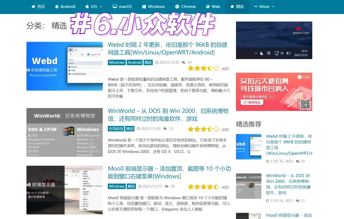
Task: Click sidebar comment icon next to 13
Action: [x=297, y=201]
